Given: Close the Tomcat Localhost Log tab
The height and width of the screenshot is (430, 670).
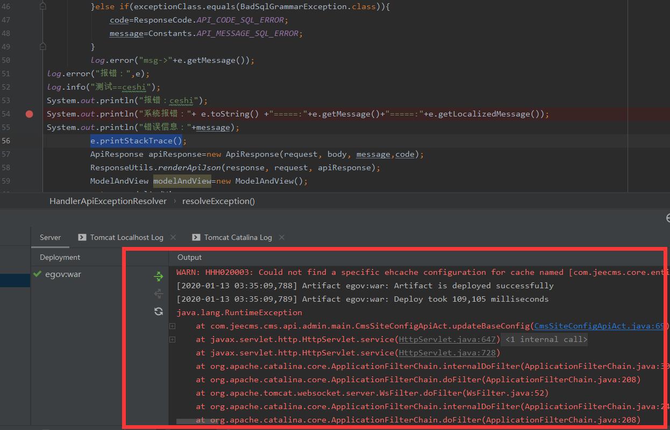Looking at the screenshot, I should coord(173,237).
